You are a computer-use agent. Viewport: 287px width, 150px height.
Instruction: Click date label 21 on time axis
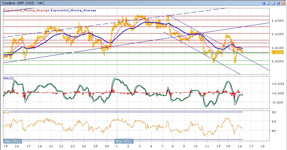[x=51, y=146]
